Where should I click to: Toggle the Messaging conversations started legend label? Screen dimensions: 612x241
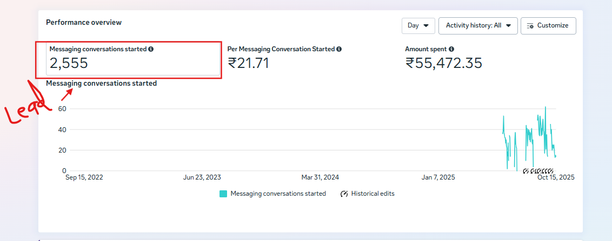278,194
